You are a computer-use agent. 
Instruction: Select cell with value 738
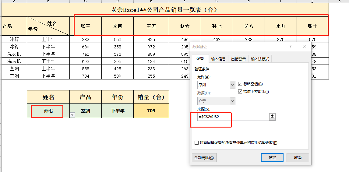tap(249, 40)
